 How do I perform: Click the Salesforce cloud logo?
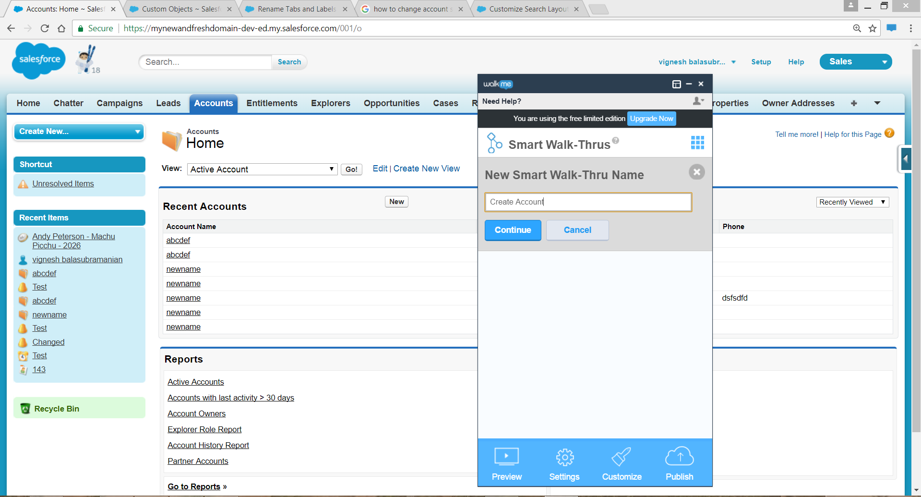coord(38,61)
